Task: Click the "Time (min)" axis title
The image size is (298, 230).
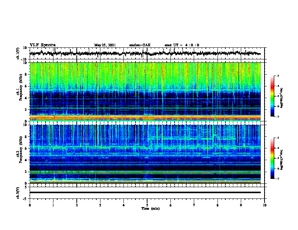Action: (x=151, y=209)
